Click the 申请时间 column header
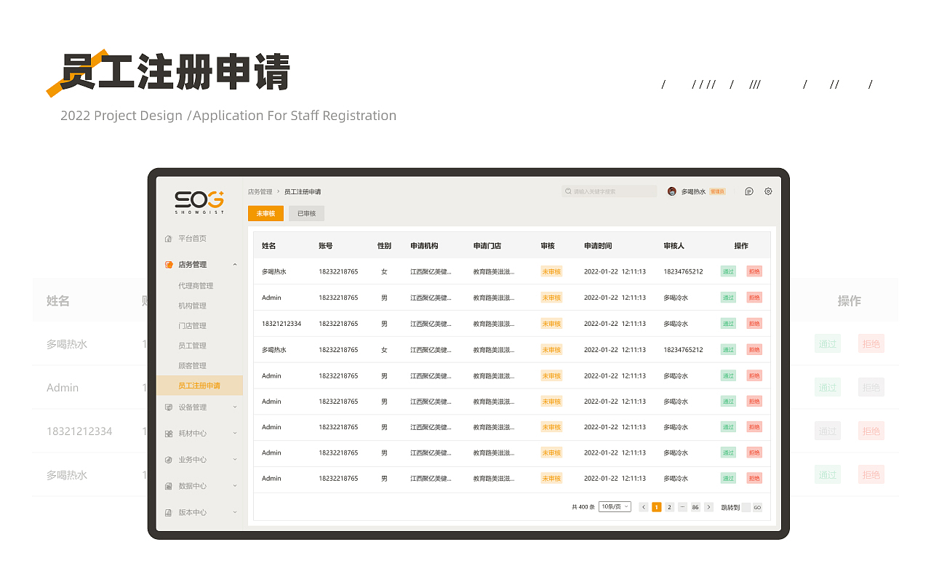931x582 pixels. [x=598, y=246]
